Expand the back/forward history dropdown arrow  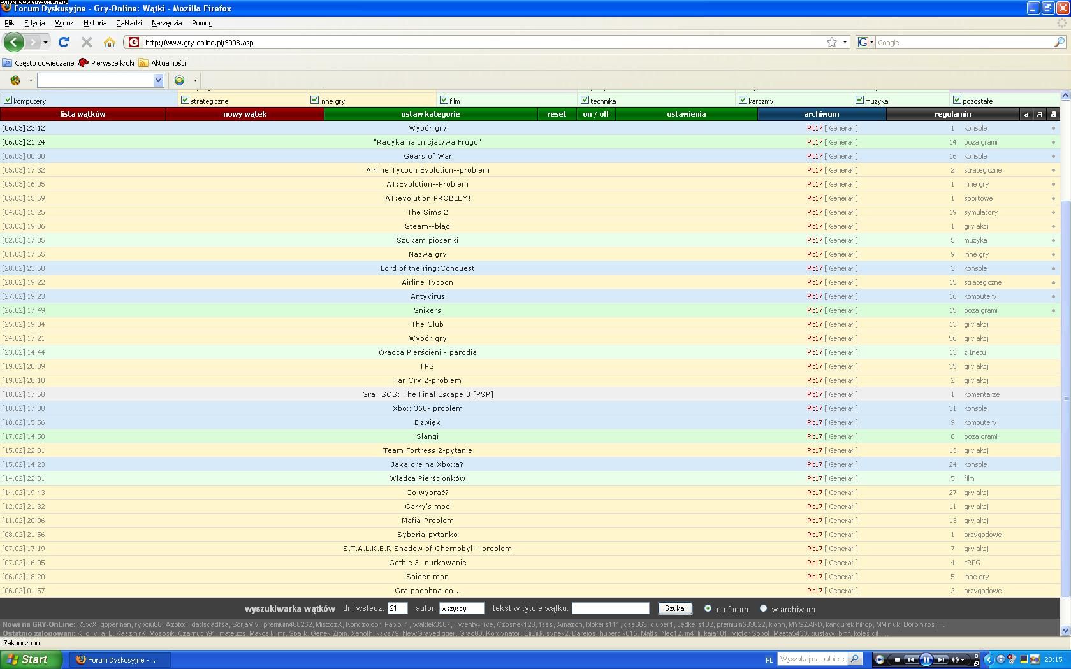pos(45,42)
